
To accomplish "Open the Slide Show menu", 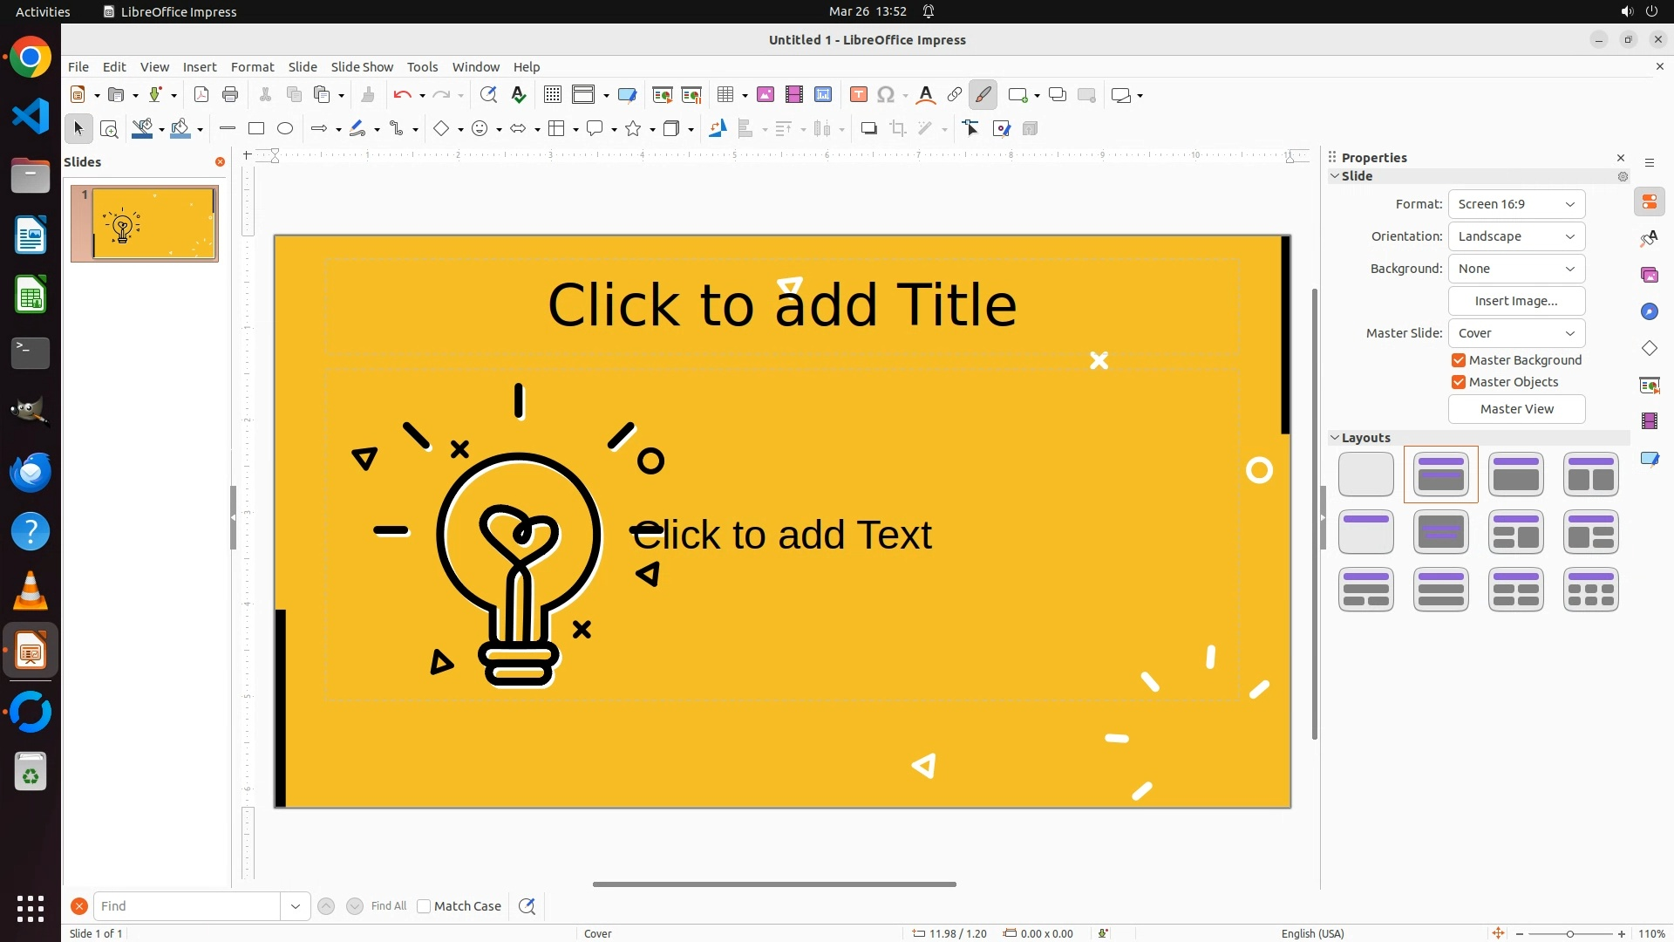I will (x=362, y=67).
